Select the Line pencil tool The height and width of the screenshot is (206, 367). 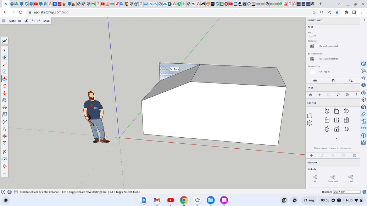pos(5,64)
